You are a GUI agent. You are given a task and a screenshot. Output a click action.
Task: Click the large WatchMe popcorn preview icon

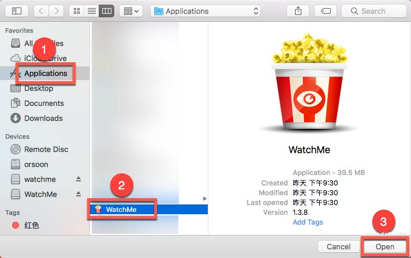(x=309, y=82)
